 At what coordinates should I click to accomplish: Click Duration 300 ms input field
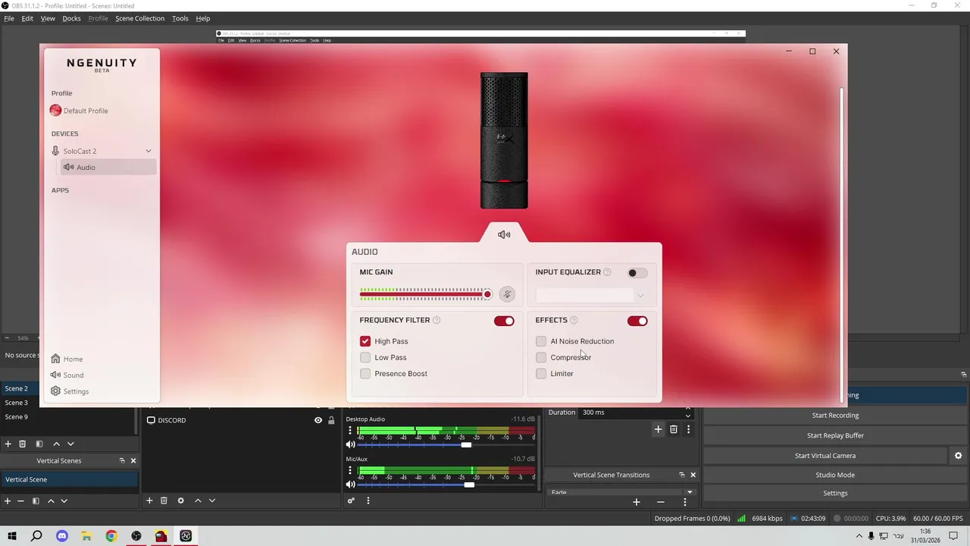pos(631,413)
